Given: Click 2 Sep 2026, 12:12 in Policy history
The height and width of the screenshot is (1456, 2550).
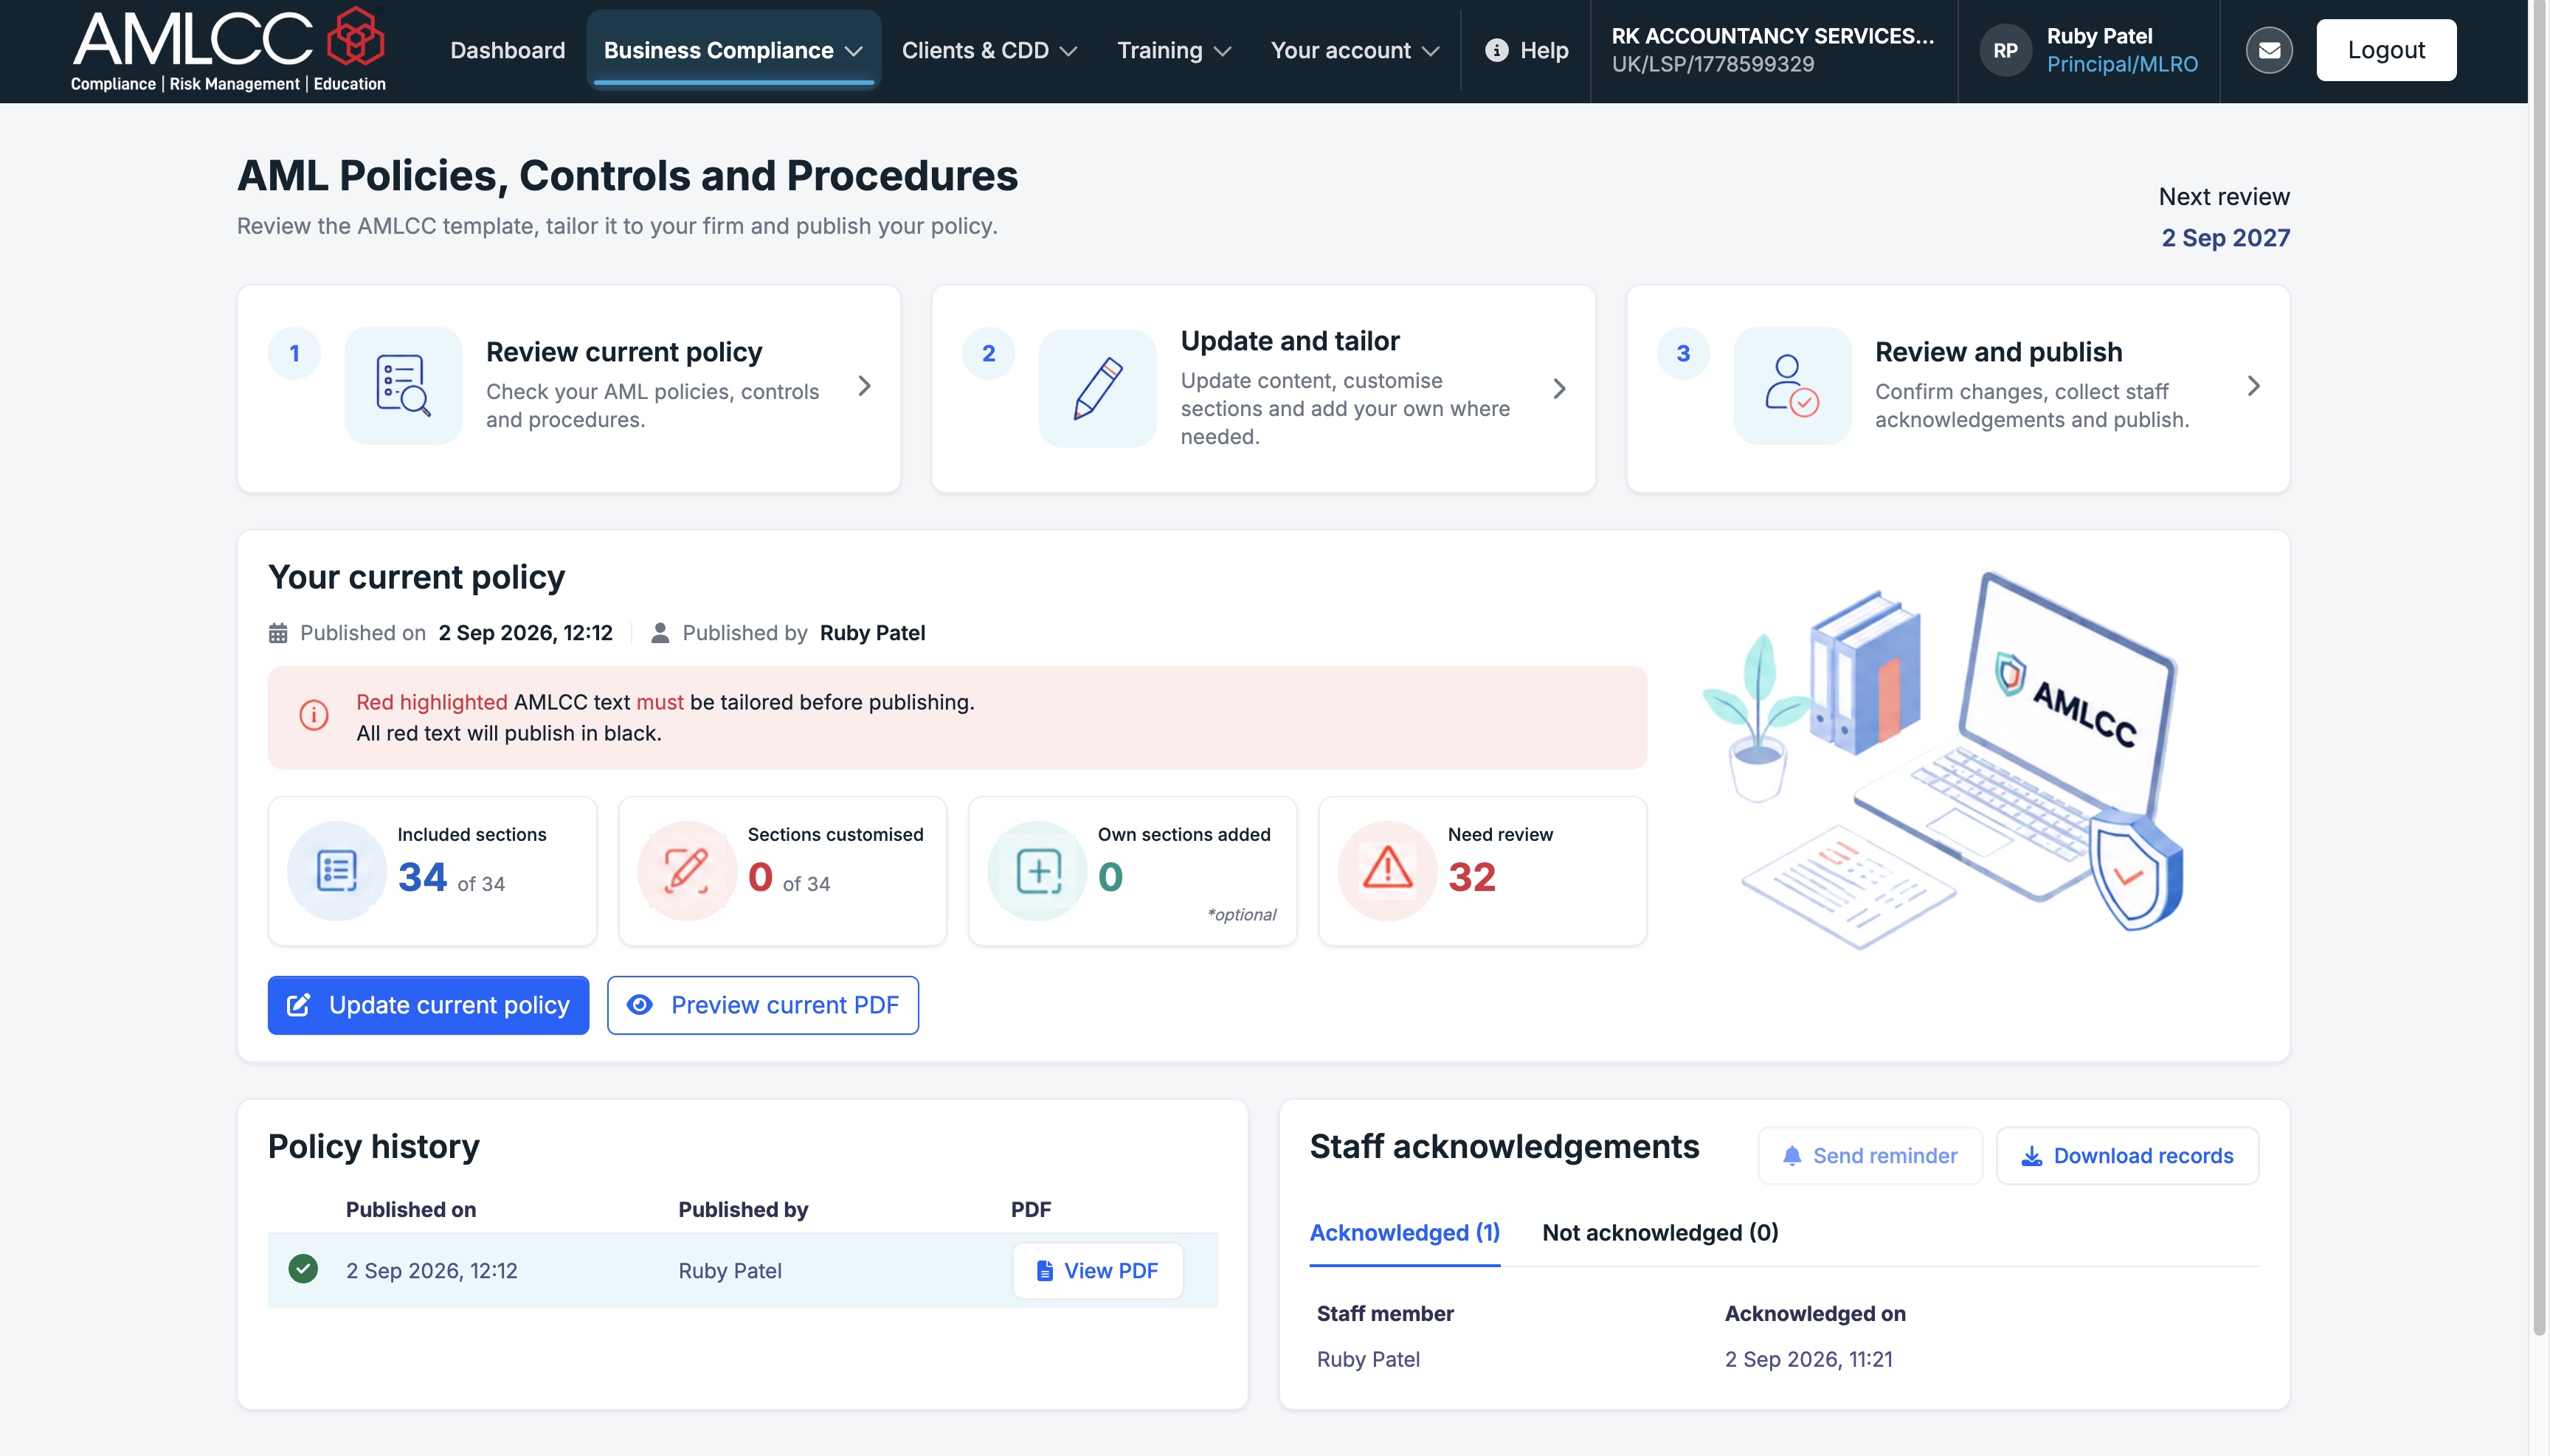Looking at the screenshot, I should tap(431, 1270).
